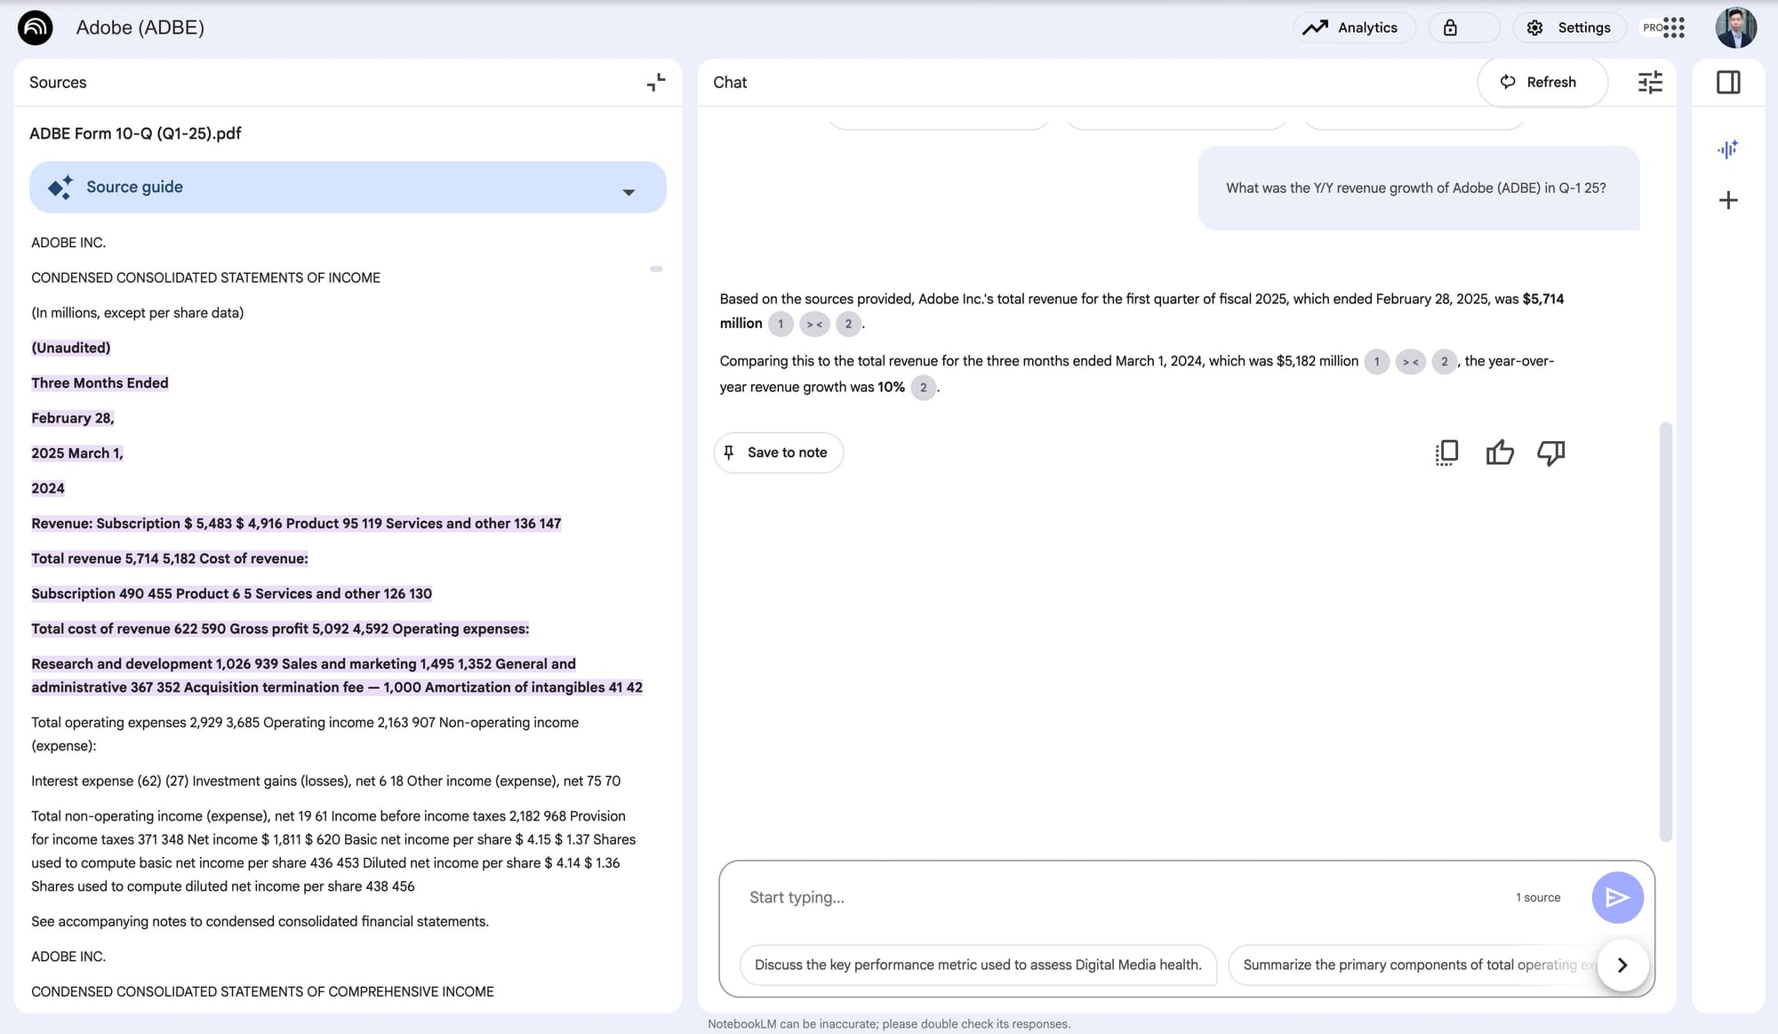Click the '2025 March 1,' highlighted text
1778x1034 pixels.
(x=77, y=453)
